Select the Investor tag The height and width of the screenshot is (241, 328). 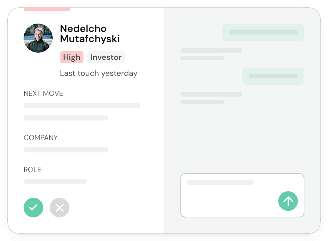(106, 57)
